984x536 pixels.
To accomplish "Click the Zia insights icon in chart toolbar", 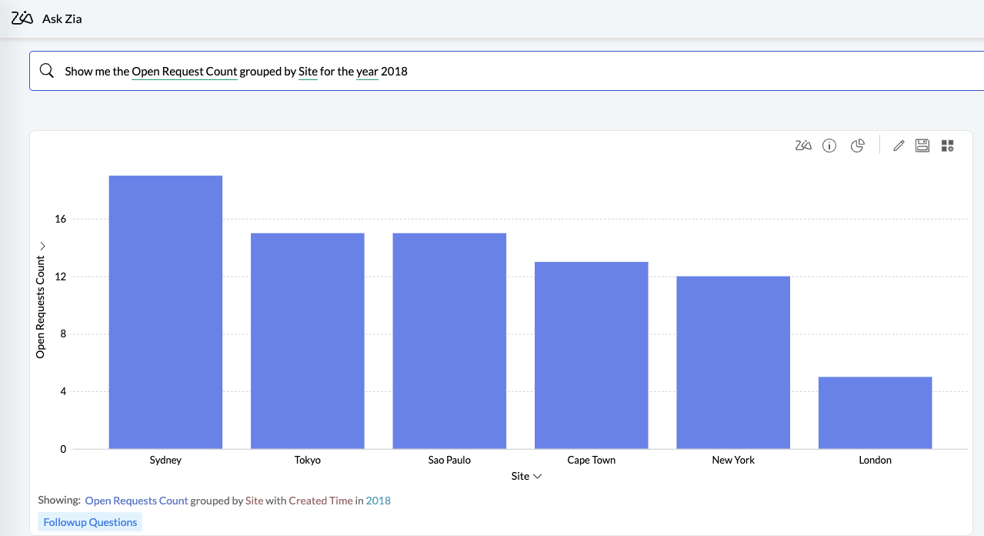I will 803,146.
